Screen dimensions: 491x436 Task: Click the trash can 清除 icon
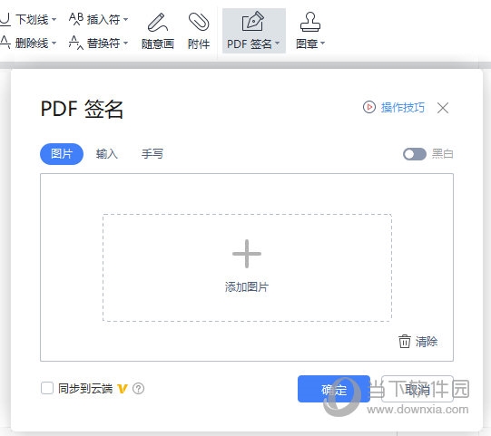click(x=404, y=341)
